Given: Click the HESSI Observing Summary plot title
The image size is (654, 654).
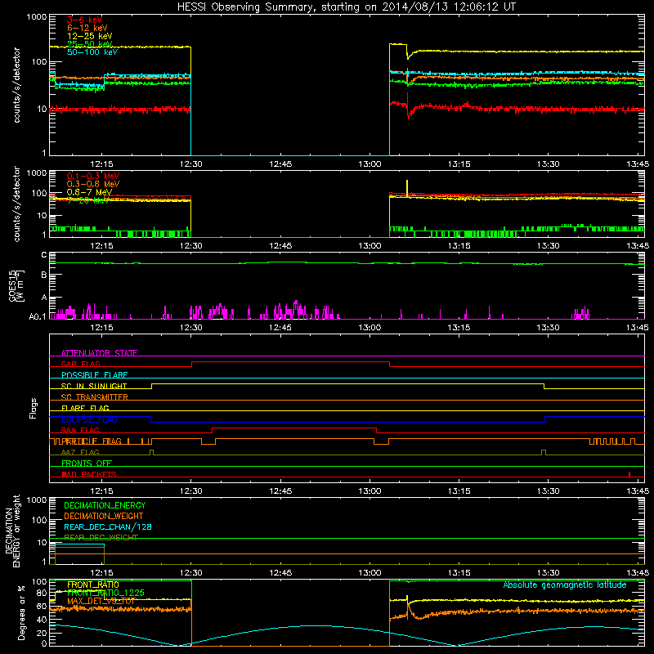Looking at the screenshot, I should [x=347, y=7].
